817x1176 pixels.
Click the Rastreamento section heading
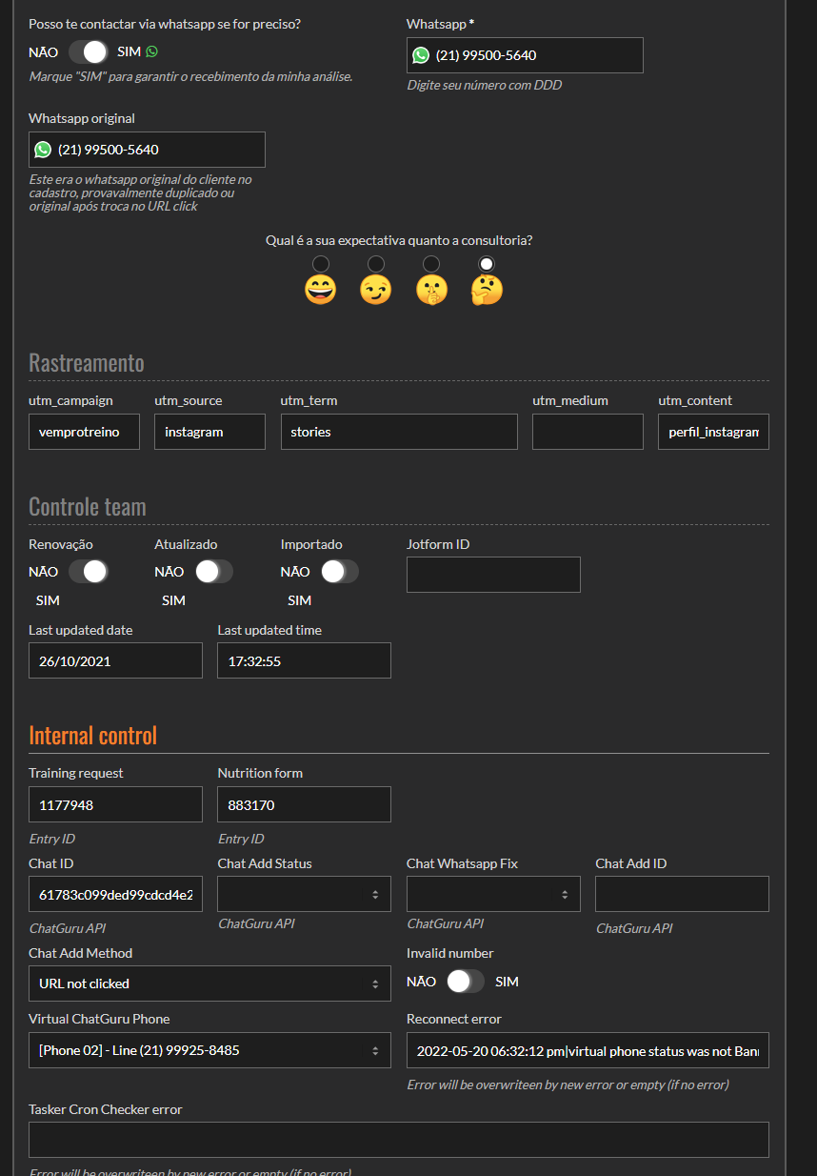tap(87, 363)
